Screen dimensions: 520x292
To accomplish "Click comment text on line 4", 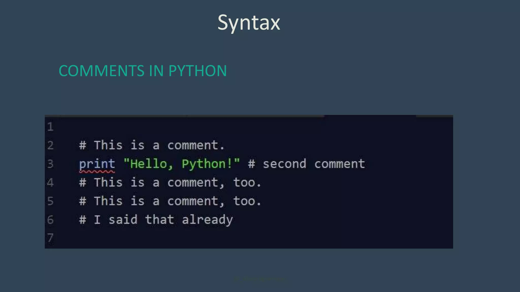I will tap(170, 183).
